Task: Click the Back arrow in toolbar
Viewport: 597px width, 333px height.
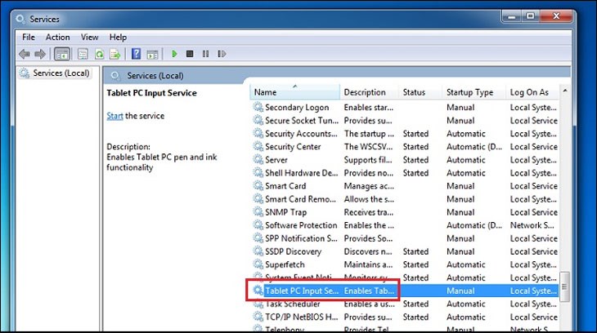Action: pyautogui.click(x=24, y=54)
